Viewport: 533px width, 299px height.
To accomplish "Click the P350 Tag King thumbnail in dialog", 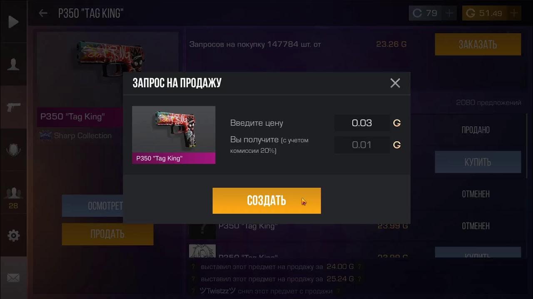I will click(174, 135).
